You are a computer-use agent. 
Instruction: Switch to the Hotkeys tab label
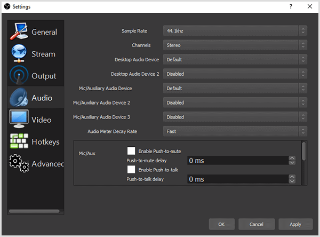[45, 142]
